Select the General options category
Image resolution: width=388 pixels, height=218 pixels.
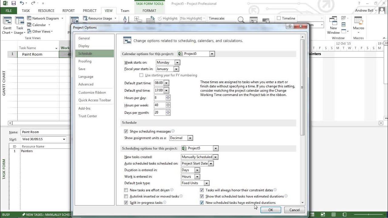[x=95, y=38]
